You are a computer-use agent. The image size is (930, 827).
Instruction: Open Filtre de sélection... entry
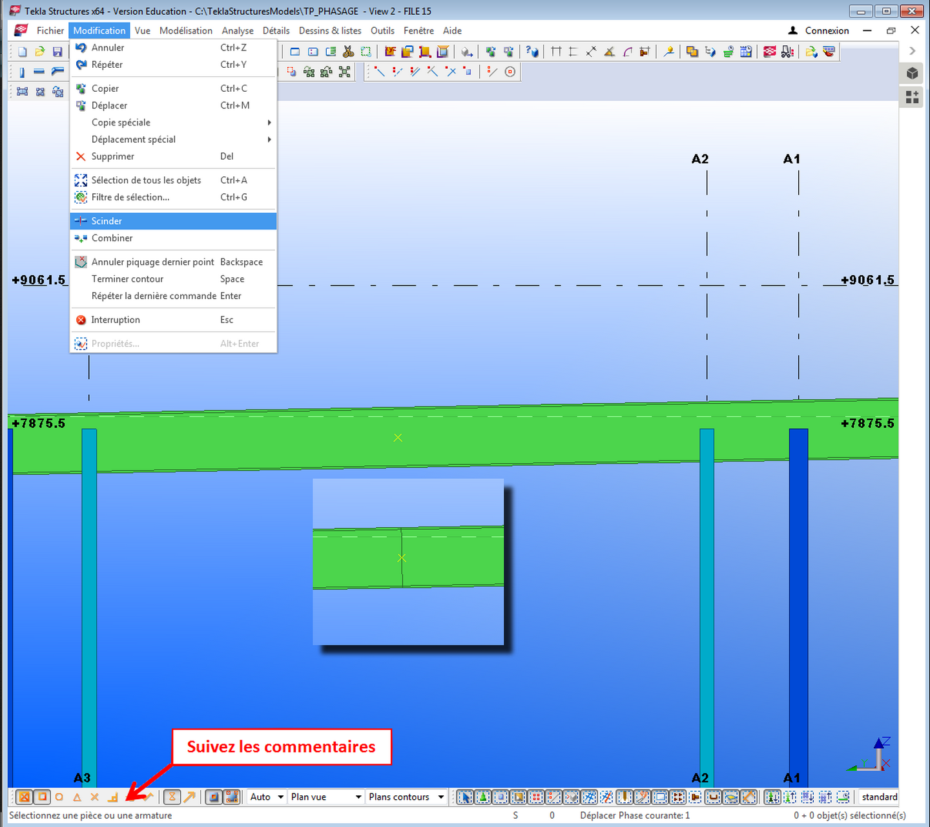click(x=173, y=197)
